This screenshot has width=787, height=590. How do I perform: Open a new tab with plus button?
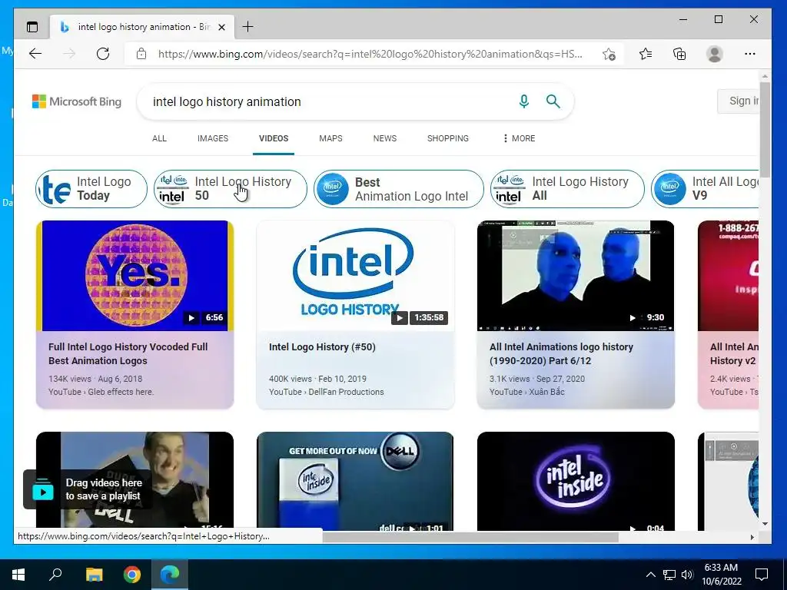coord(247,27)
